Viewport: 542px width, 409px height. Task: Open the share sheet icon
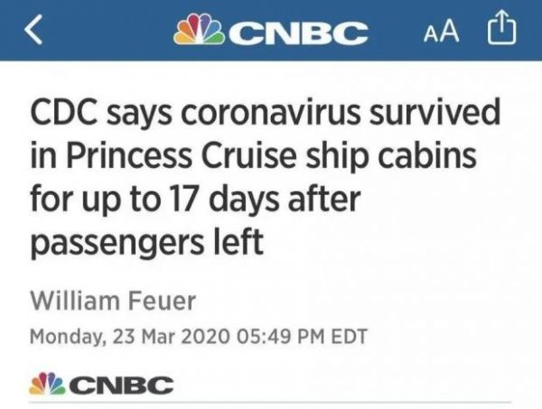click(502, 28)
